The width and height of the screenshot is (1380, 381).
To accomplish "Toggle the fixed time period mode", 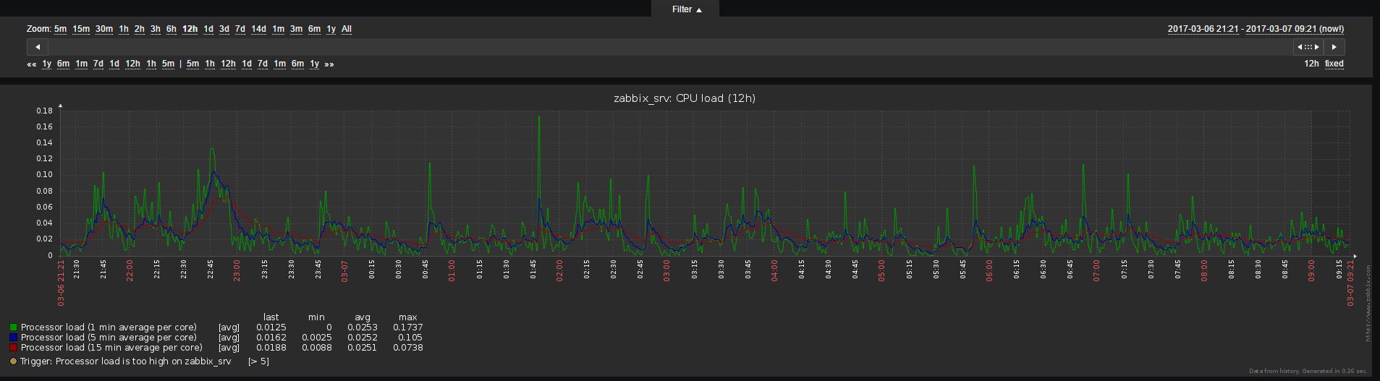I will point(1334,64).
